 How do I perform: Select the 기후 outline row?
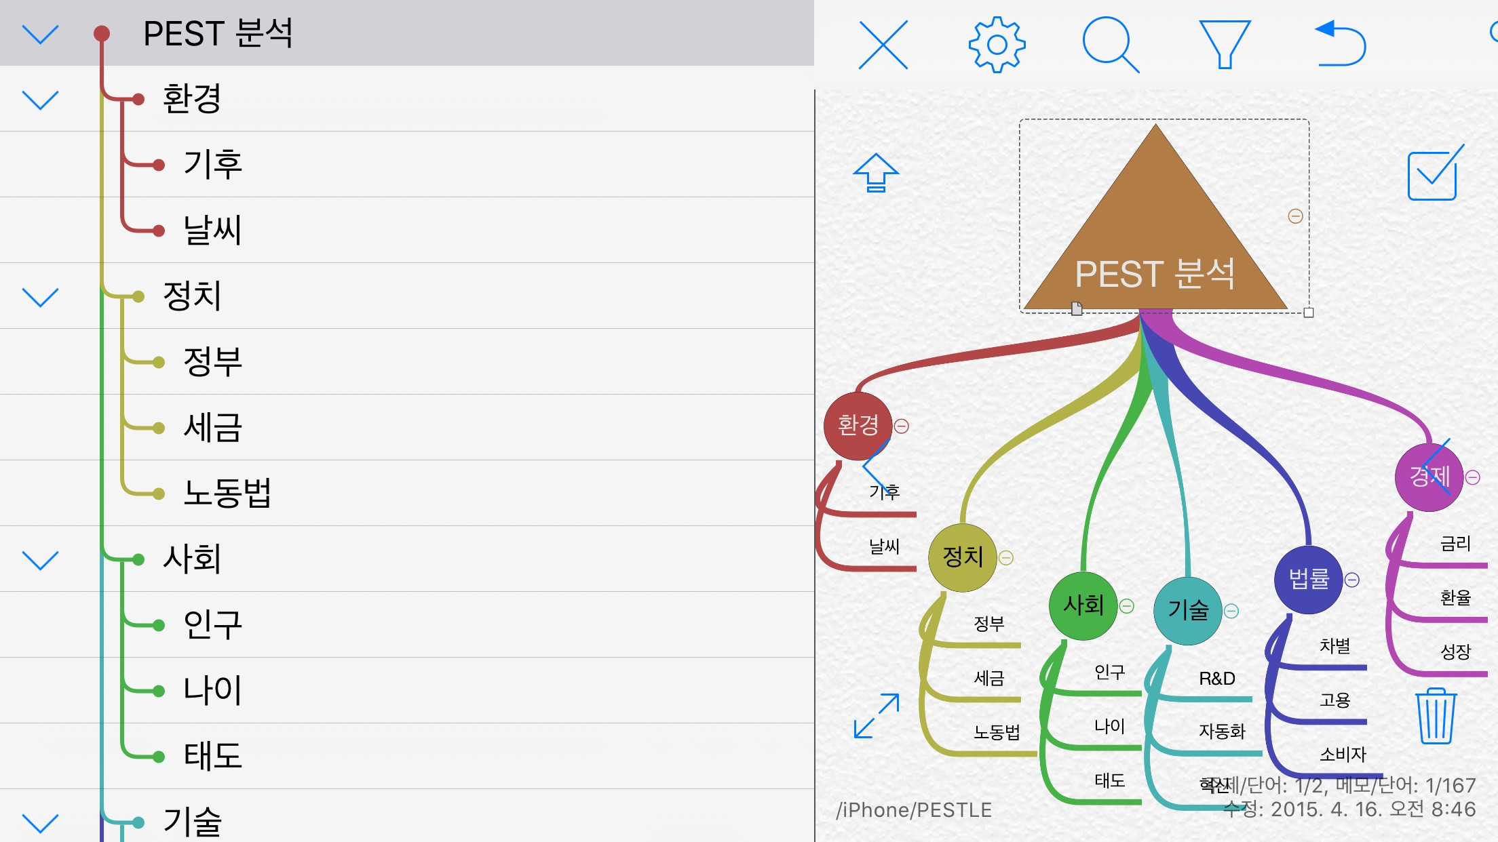click(213, 164)
